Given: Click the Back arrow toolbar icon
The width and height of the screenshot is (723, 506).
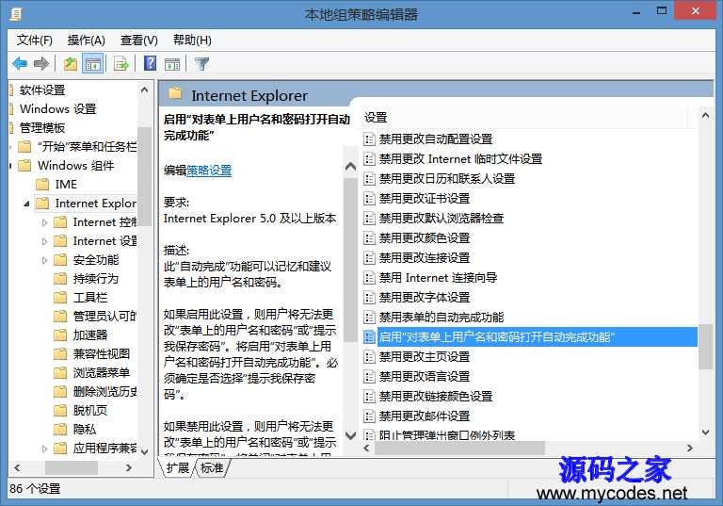Looking at the screenshot, I should click(x=20, y=63).
